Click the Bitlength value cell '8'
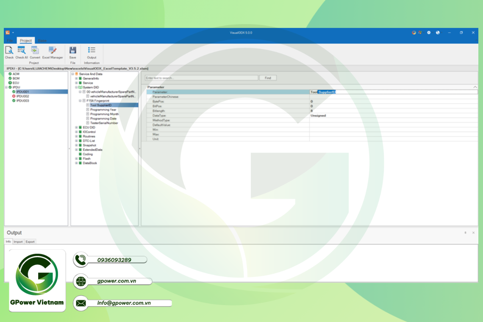Screen dimensions: 483x322 394,111
